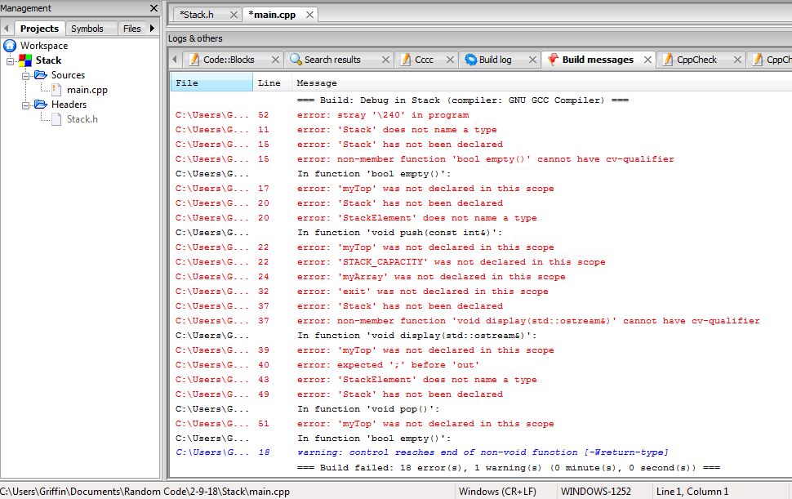Select the Build messages tab
The width and height of the screenshot is (792, 499).
pos(598,60)
